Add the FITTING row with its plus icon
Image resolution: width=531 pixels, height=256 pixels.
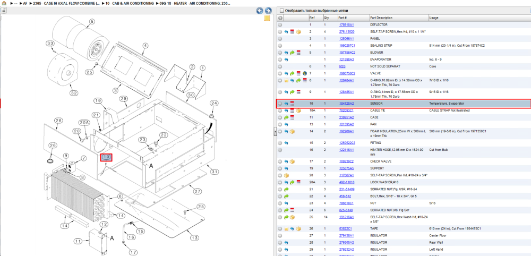(x=280, y=143)
